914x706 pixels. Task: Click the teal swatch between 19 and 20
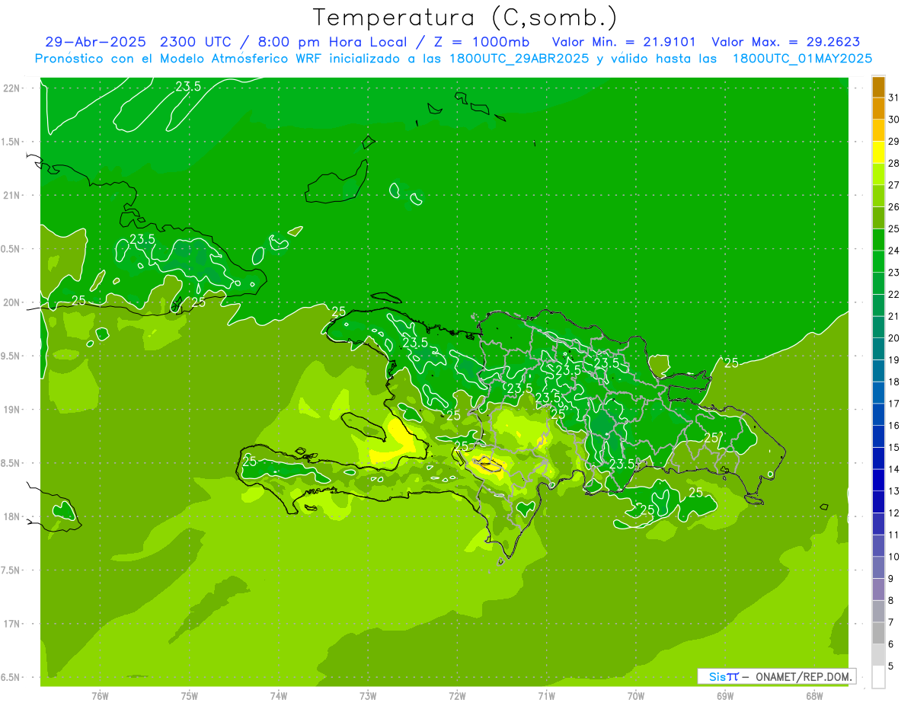coord(878,349)
